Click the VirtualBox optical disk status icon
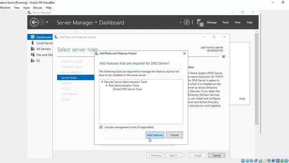Viewport: 289px width, 163px height. [x=247, y=161]
